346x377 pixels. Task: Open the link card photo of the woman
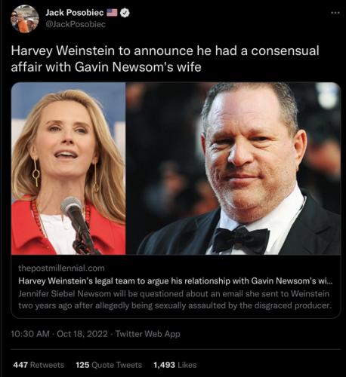point(69,168)
